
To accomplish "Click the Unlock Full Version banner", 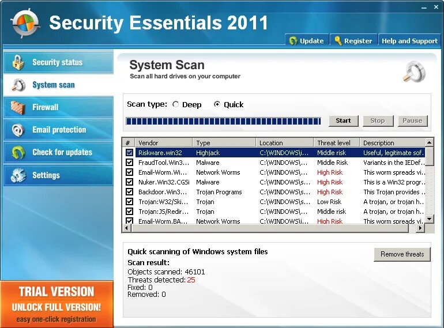I will [57, 304].
